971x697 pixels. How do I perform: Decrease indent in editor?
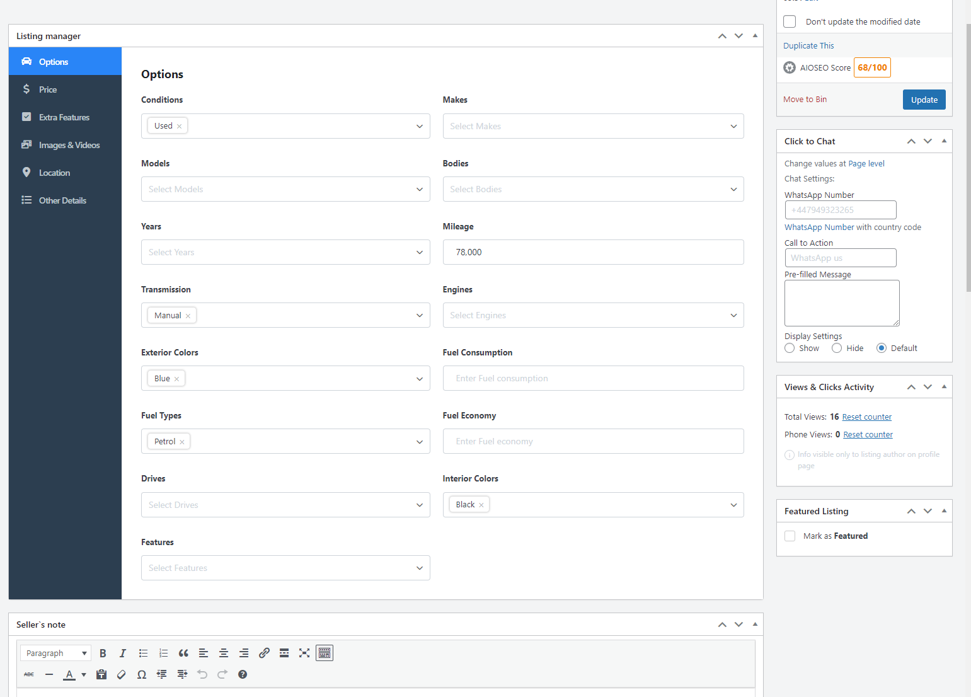(162, 674)
